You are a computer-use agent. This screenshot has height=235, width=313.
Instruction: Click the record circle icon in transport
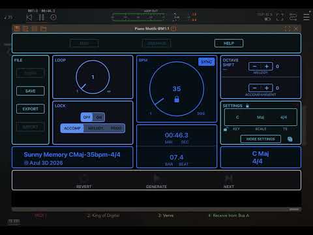(53, 18)
